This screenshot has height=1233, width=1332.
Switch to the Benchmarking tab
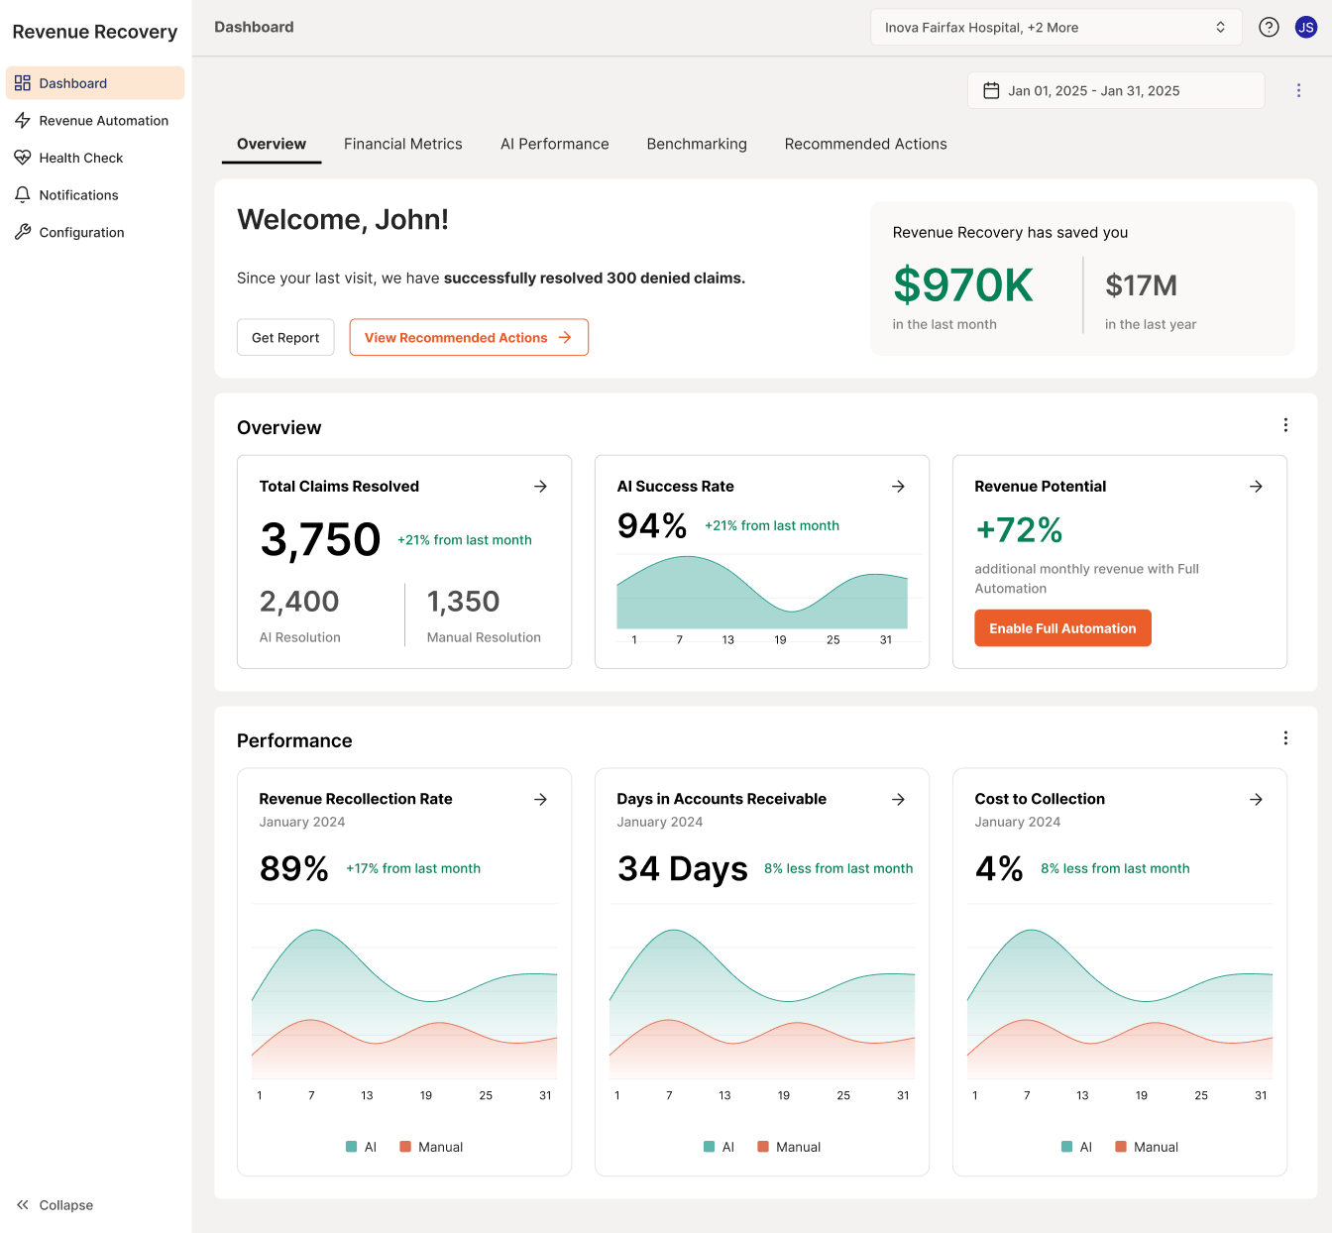(x=697, y=145)
